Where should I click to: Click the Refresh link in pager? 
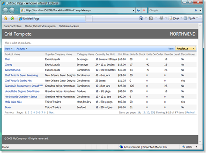[x=191, y=112]
